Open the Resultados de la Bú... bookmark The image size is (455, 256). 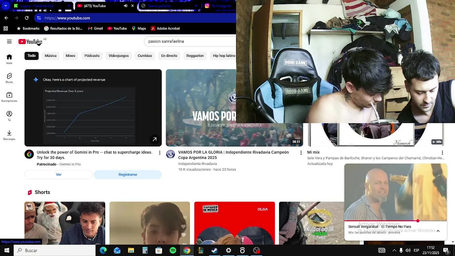pyautogui.click(x=63, y=28)
